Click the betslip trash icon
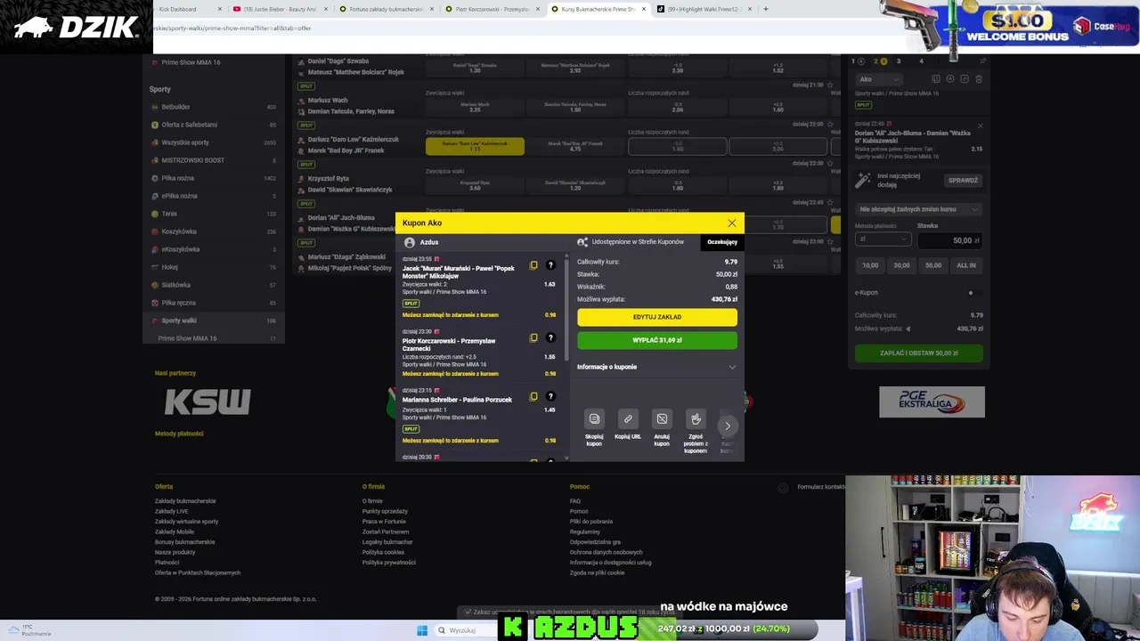 coord(979,79)
